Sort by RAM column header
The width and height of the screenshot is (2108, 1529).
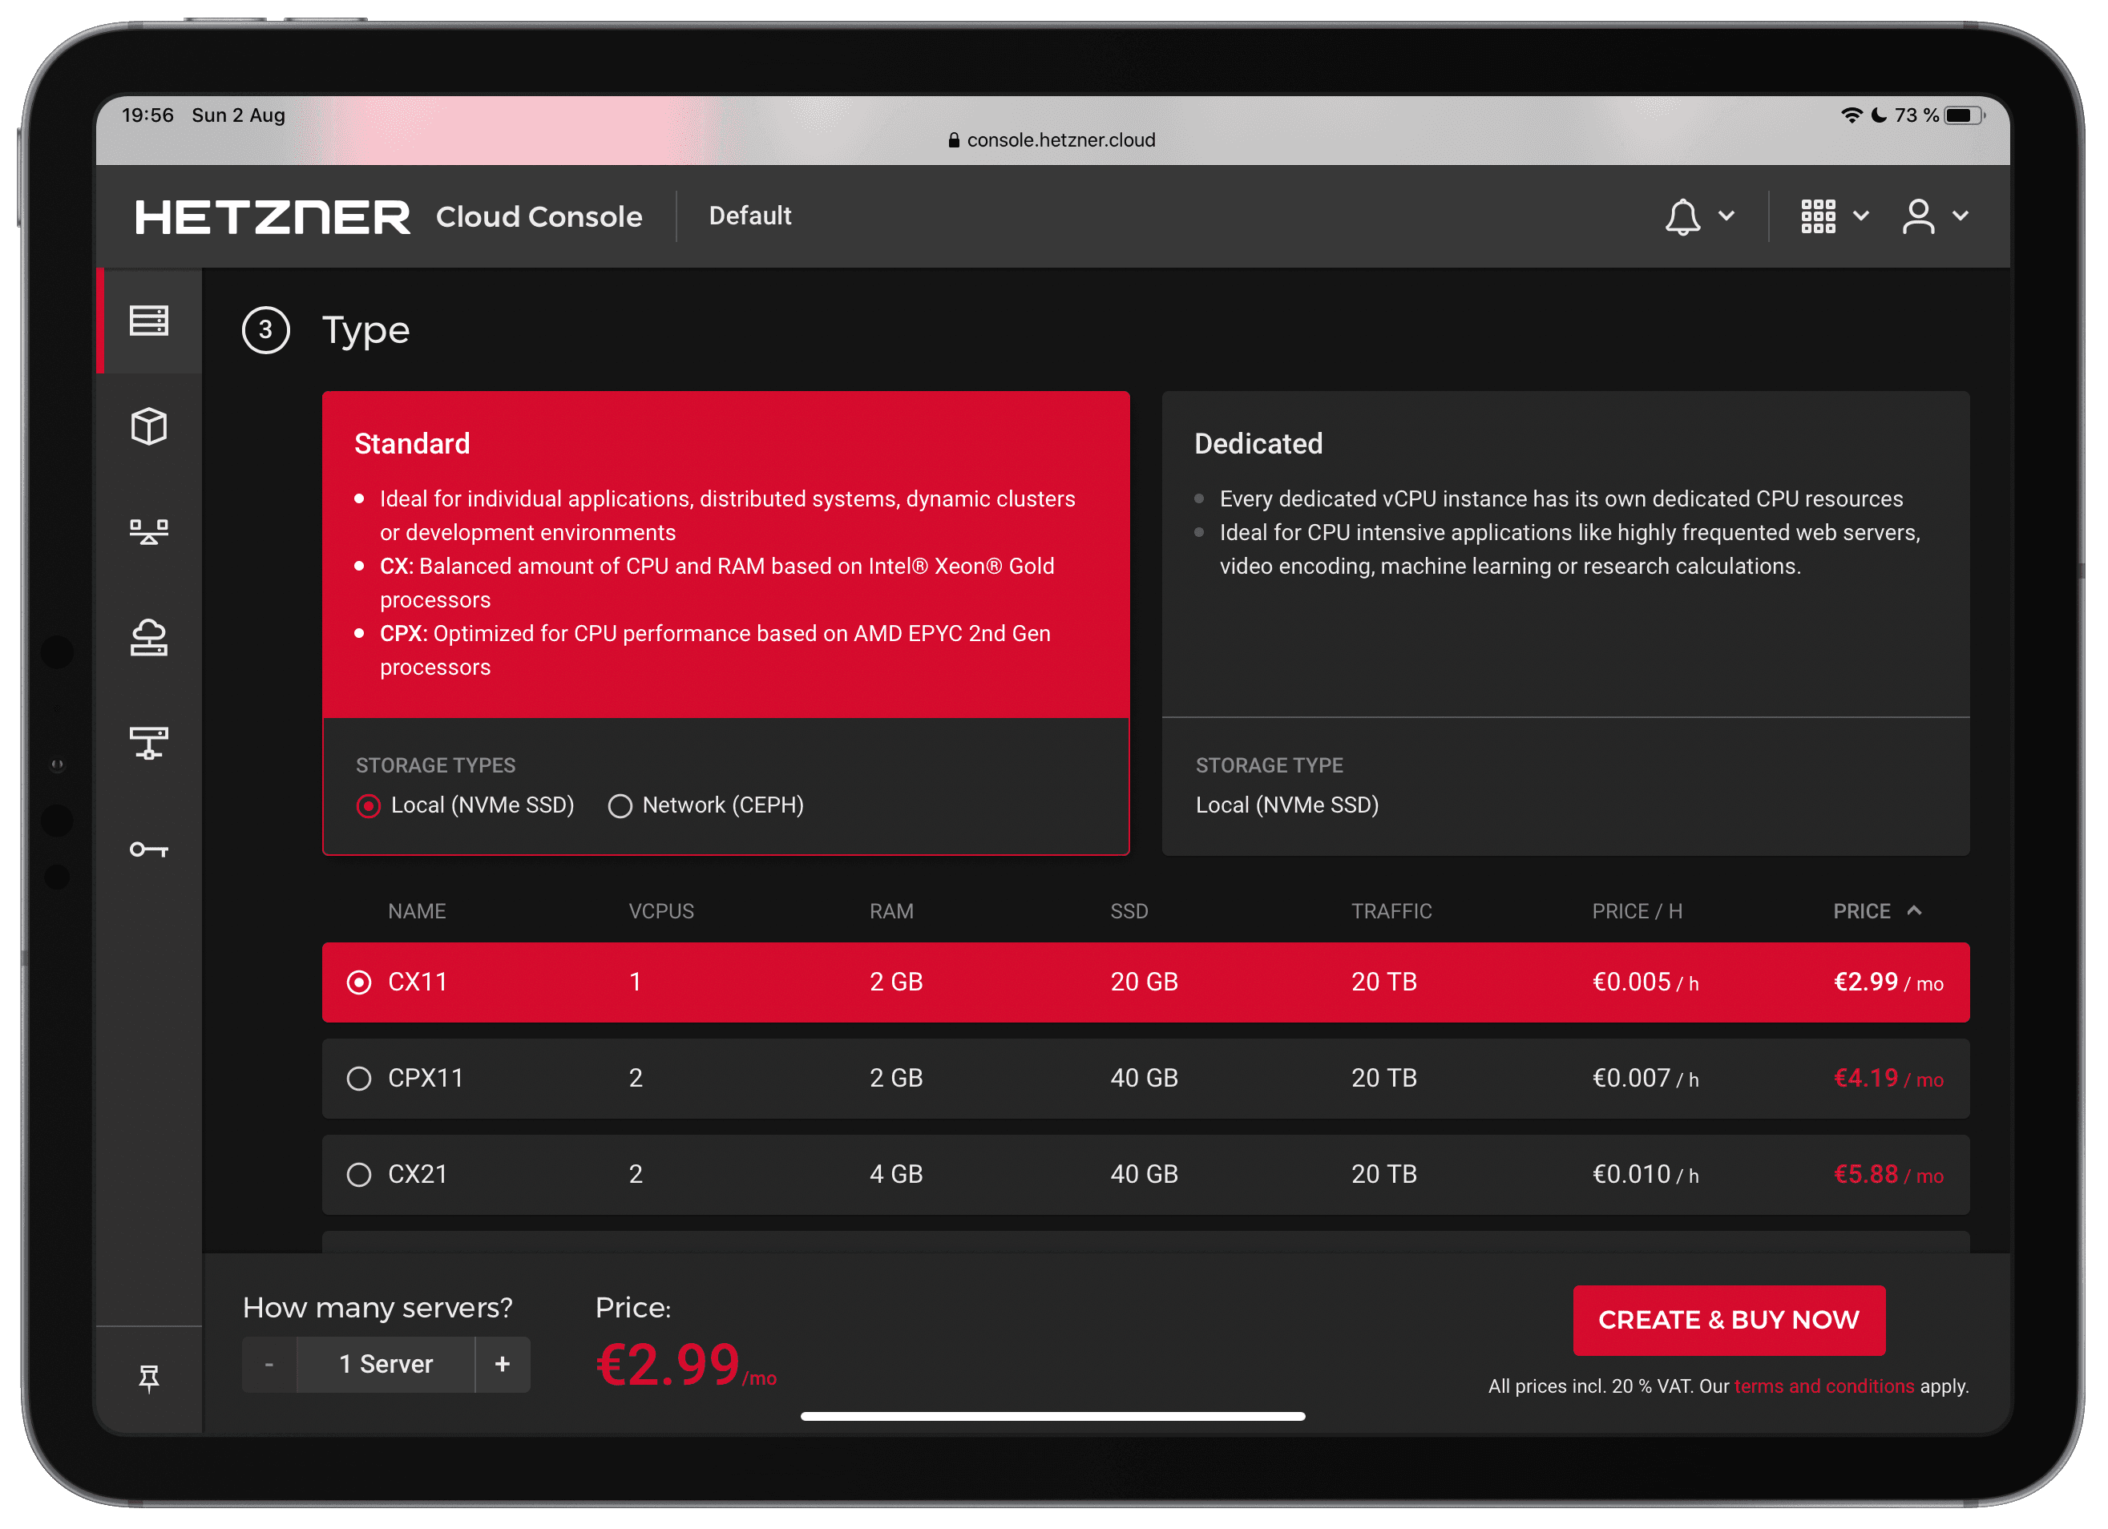[892, 912]
